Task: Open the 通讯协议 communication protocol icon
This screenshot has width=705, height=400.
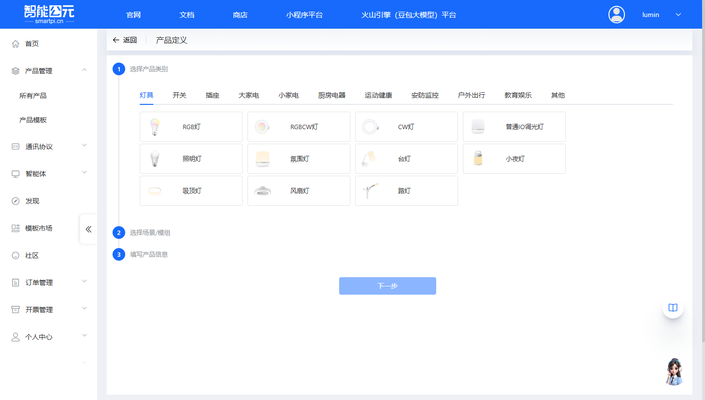Action: tap(15, 146)
